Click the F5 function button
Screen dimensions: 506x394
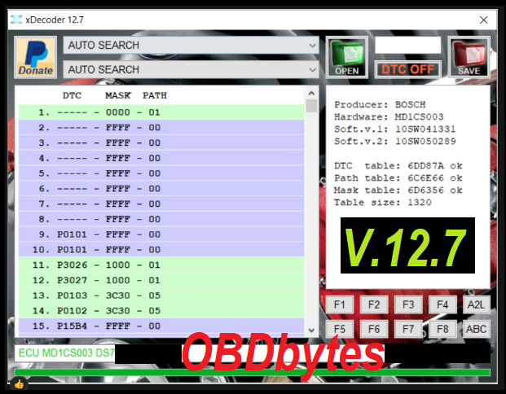340,329
